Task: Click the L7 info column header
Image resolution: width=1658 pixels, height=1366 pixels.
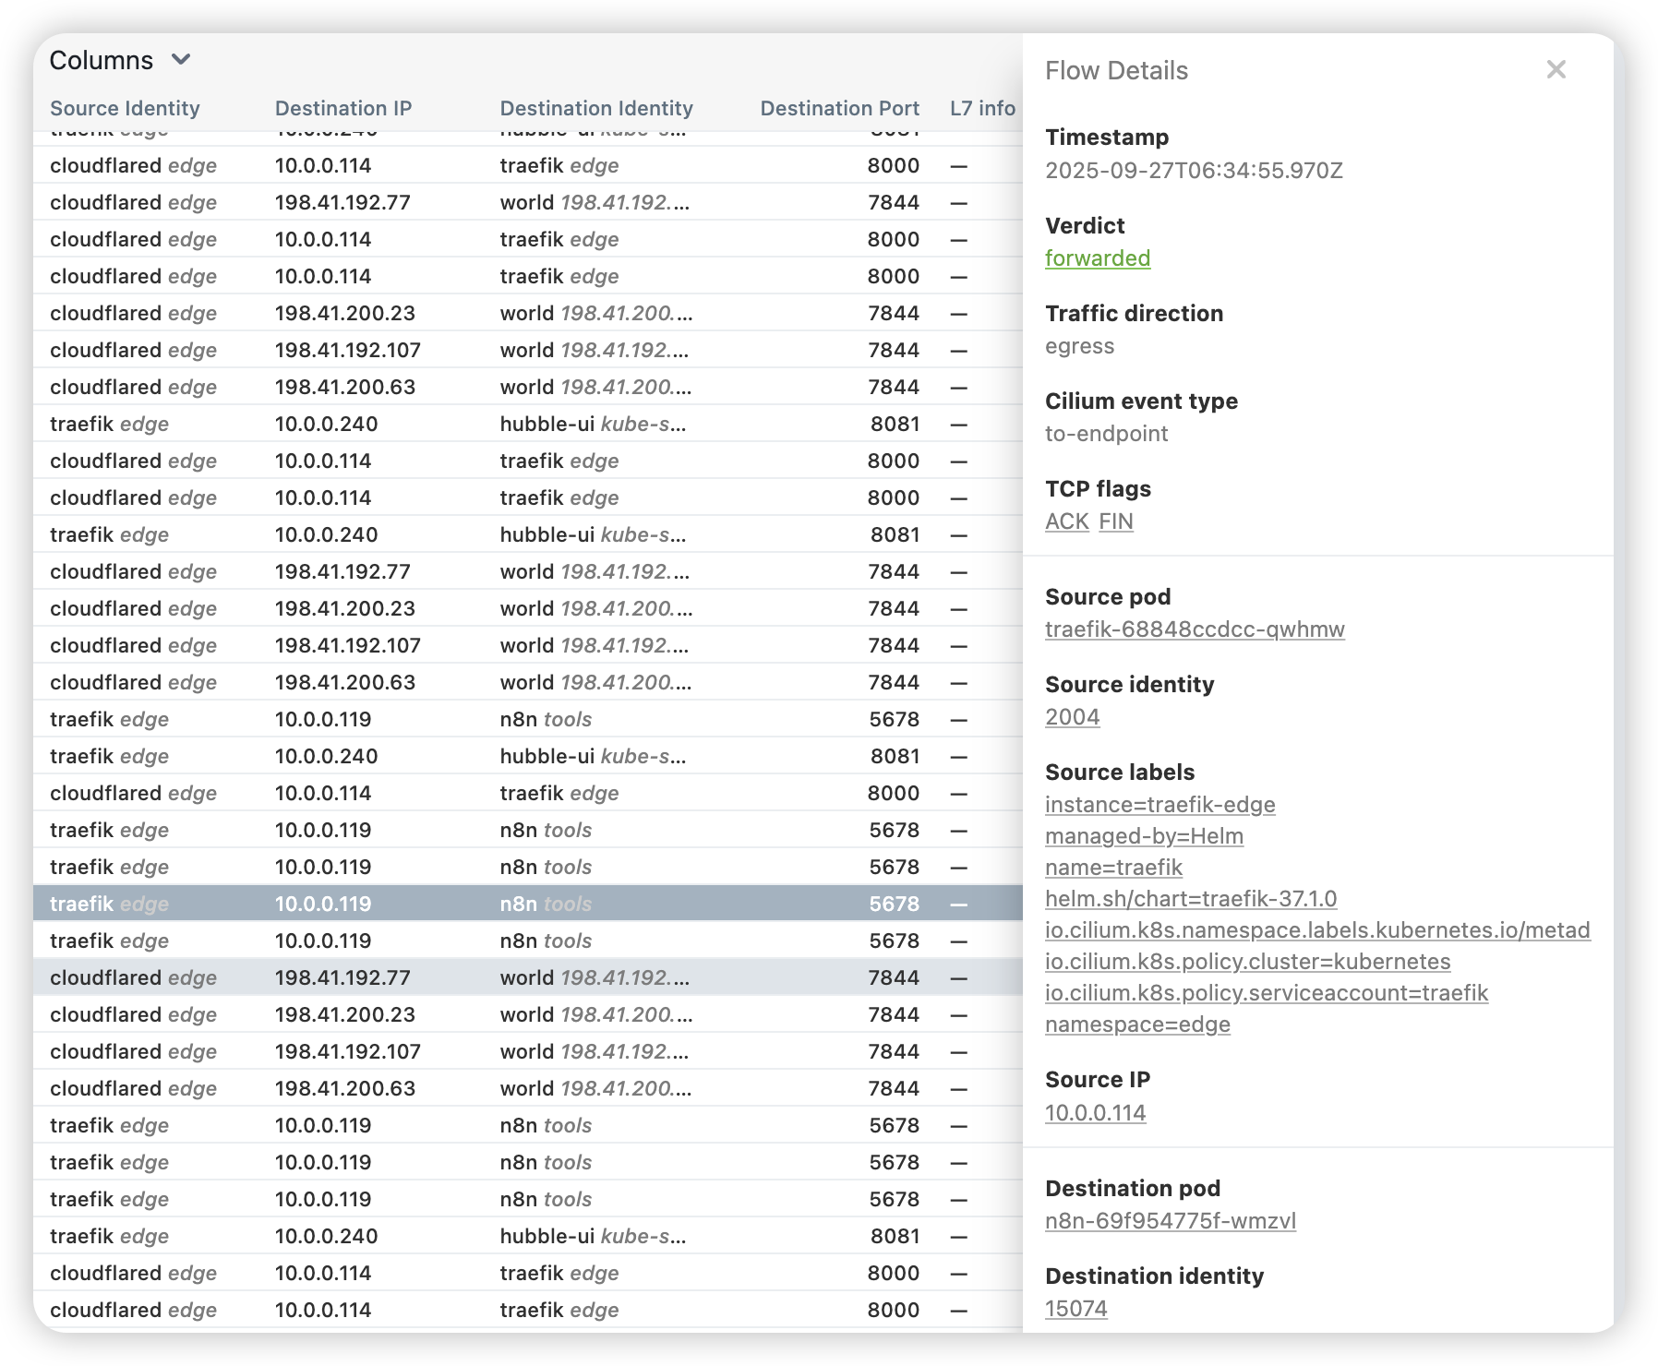Action: pos(982,108)
